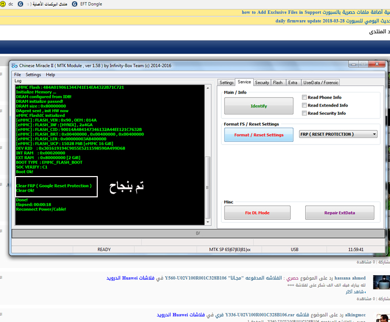Close the Chinese Miracle II window
The image size is (390, 322).
pyautogui.click(x=377, y=64)
